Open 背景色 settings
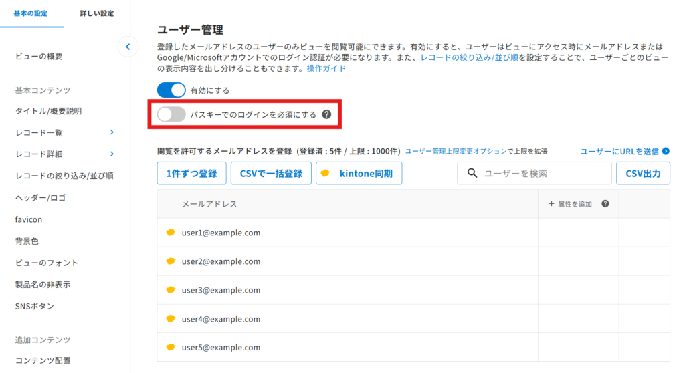Screen dimensions: 685x373 click(27, 241)
